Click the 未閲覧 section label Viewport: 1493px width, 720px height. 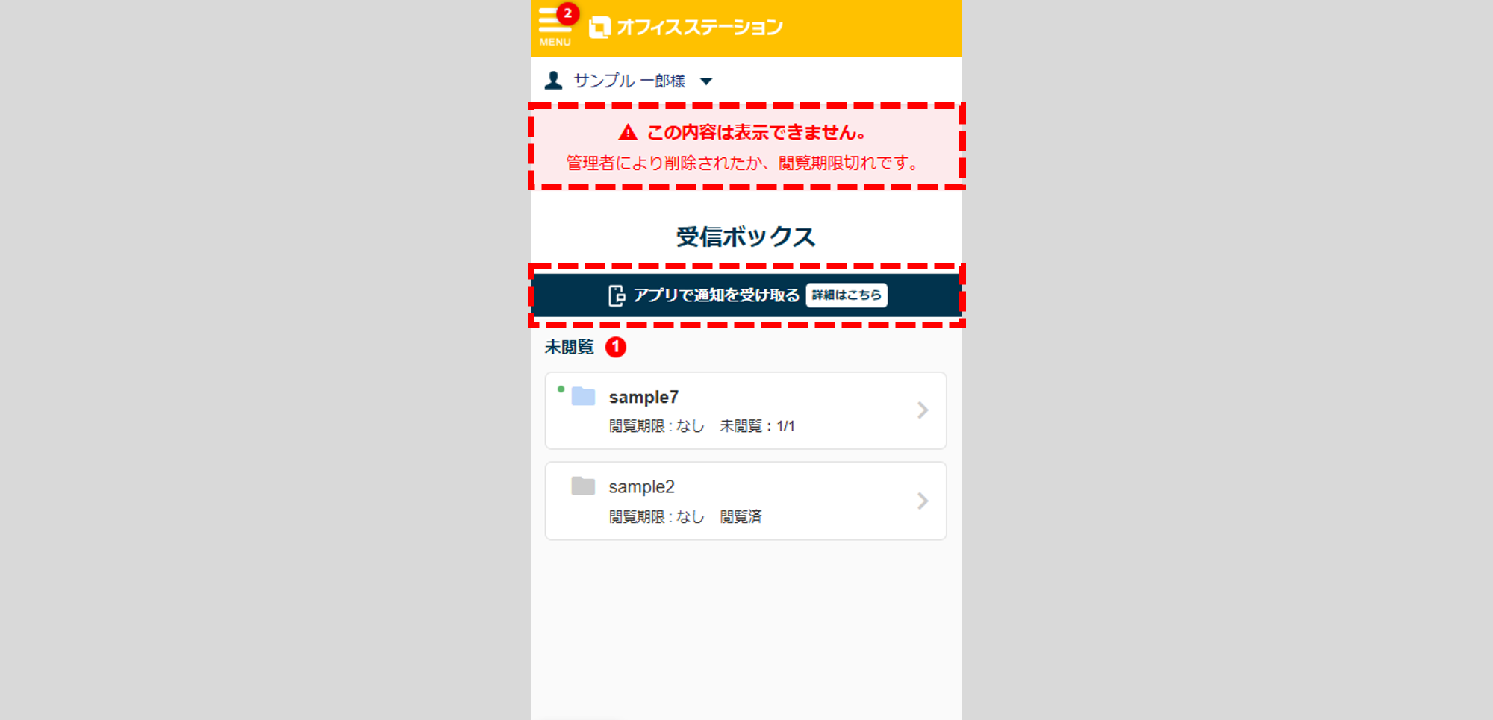[x=570, y=347]
